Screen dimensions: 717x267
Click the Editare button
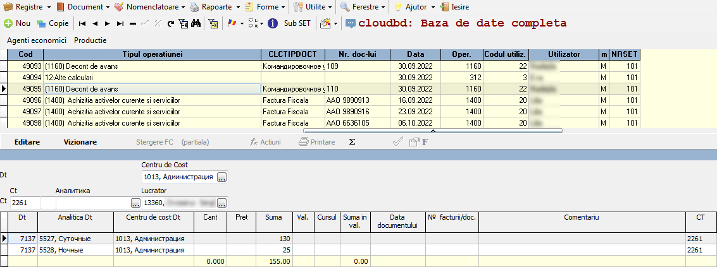27,142
